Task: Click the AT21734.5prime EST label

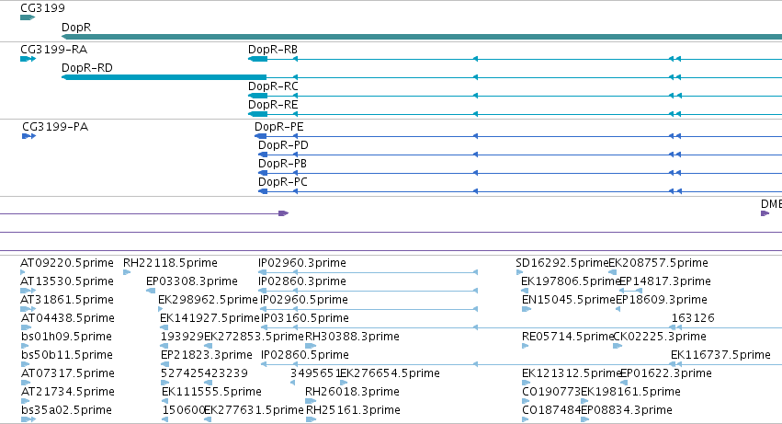Action: pyautogui.click(x=67, y=393)
